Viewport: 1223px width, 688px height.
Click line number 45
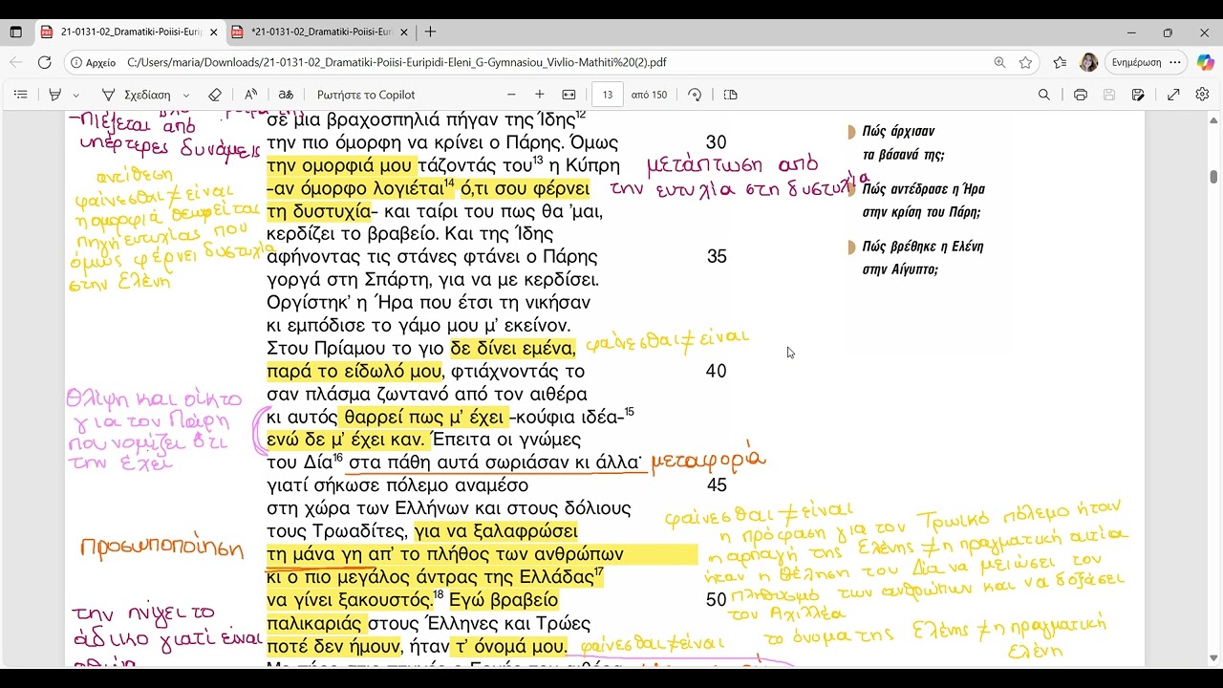click(717, 485)
